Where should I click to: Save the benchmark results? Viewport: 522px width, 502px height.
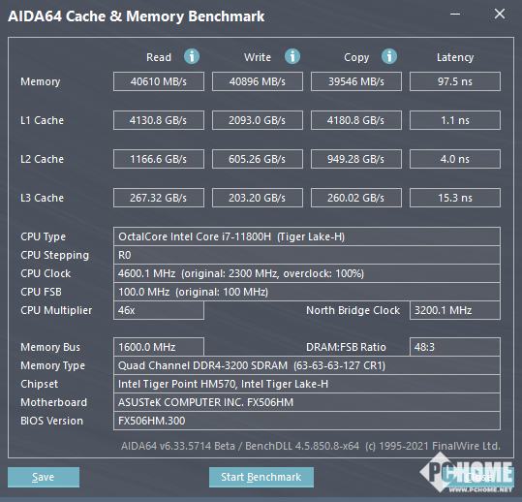pos(44,477)
